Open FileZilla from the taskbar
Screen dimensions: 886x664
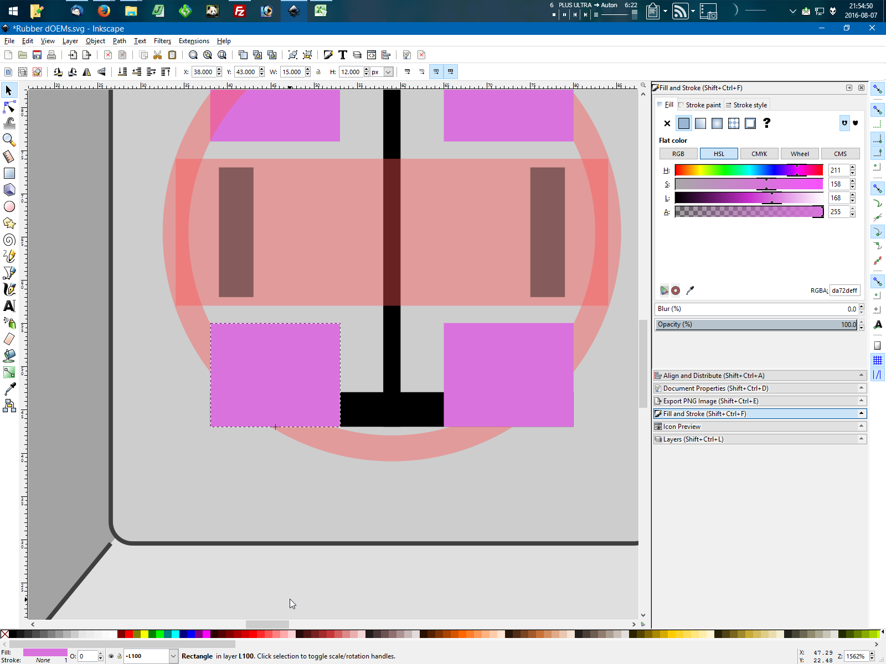click(x=239, y=11)
